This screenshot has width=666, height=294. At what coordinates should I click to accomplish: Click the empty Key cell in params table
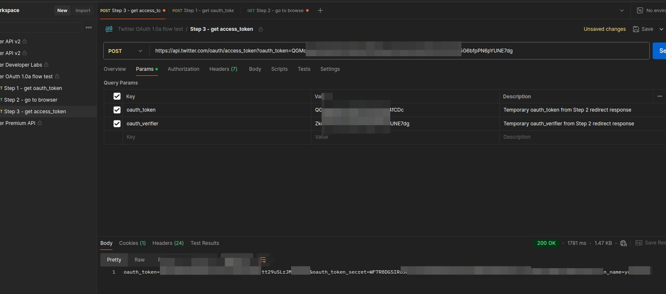(217, 137)
